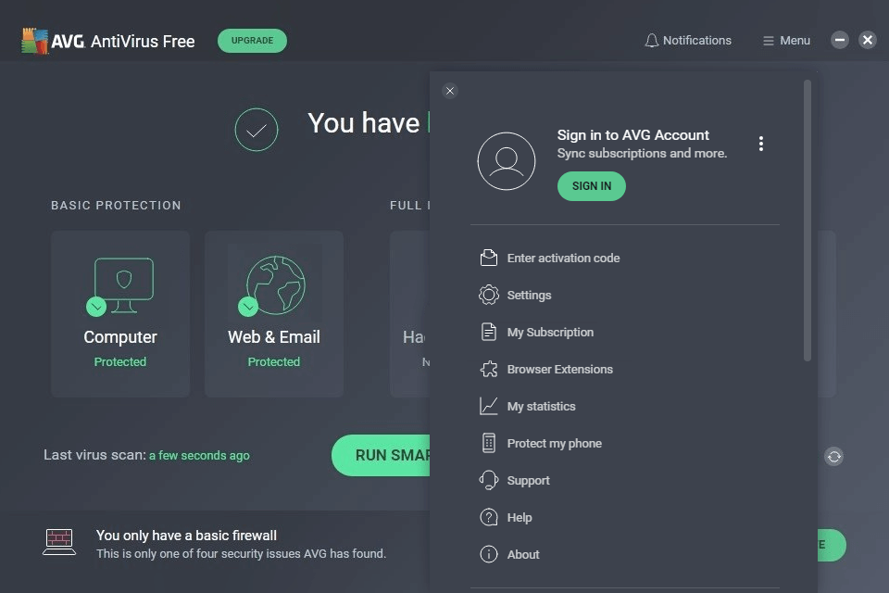Click the user avatar icon
Screen dimensions: 889x593
click(x=507, y=161)
